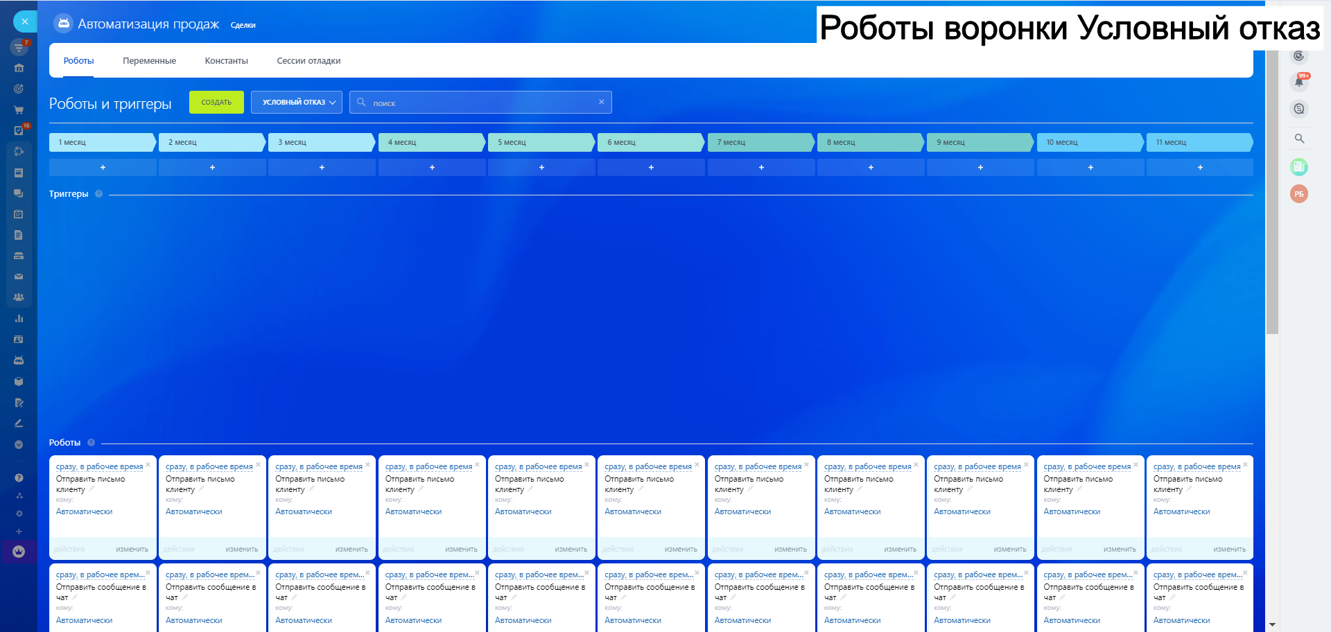Screen dimensions: 1331x632
Task: Click the help question mark in left sidebar
Action: click(x=19, y=477)
